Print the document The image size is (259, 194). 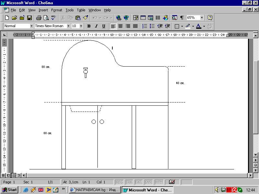tap(39, 18)
